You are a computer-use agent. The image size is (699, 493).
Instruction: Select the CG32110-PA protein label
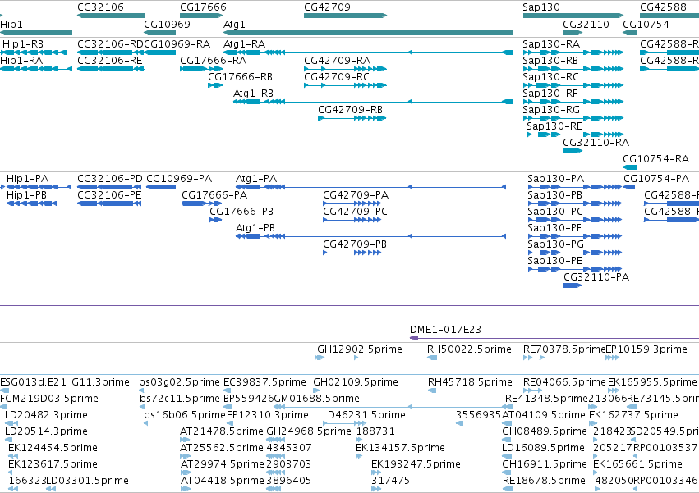pyautogui.click(x=596, y=277)
